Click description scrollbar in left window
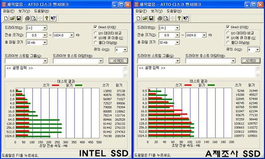 click(125, 72)
